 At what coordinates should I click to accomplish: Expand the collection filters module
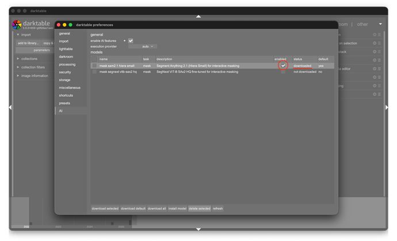[18, 67]
